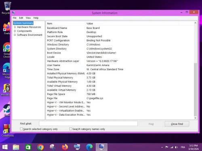202x151 pixels.
Task: Select the Software Environment tree label
Action: 29,35
